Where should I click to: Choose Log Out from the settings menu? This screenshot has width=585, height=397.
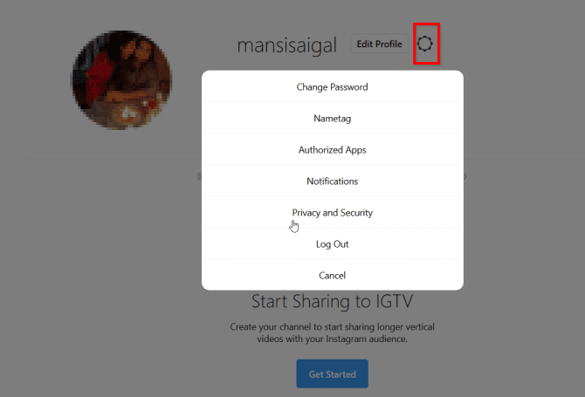tap(333, 244)
